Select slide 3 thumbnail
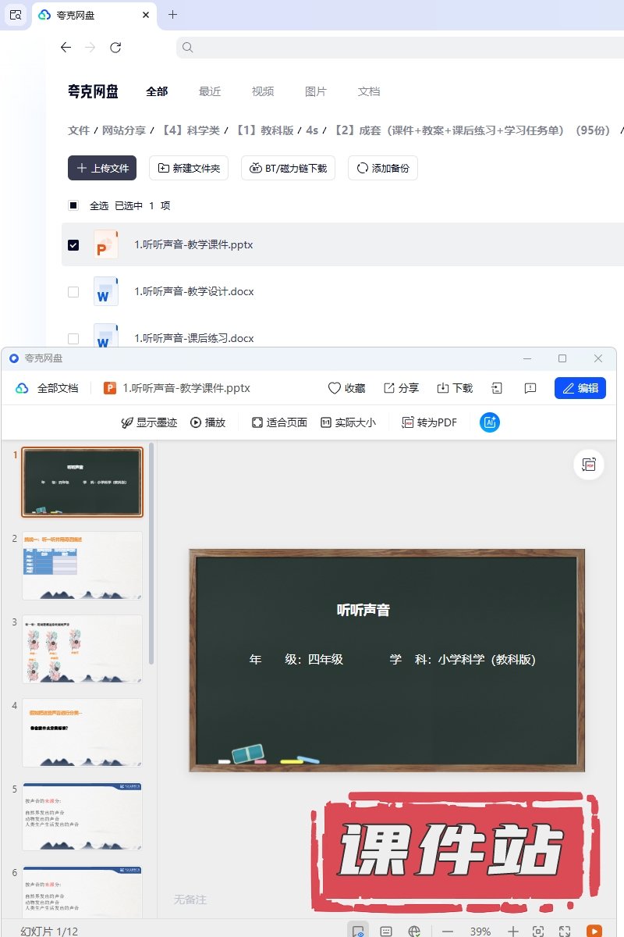Screen dimensions: 624x937 coord(82,649)
